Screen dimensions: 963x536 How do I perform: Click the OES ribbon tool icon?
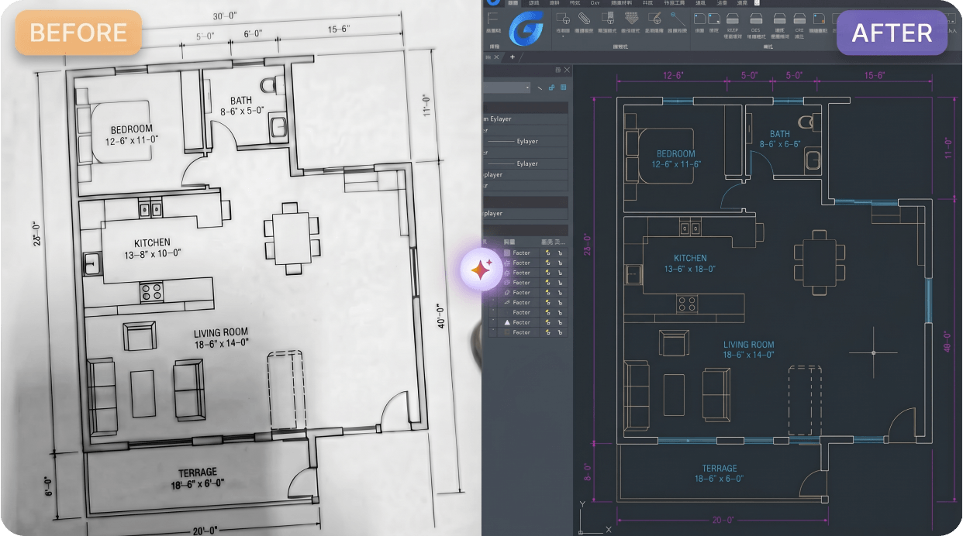756,18
